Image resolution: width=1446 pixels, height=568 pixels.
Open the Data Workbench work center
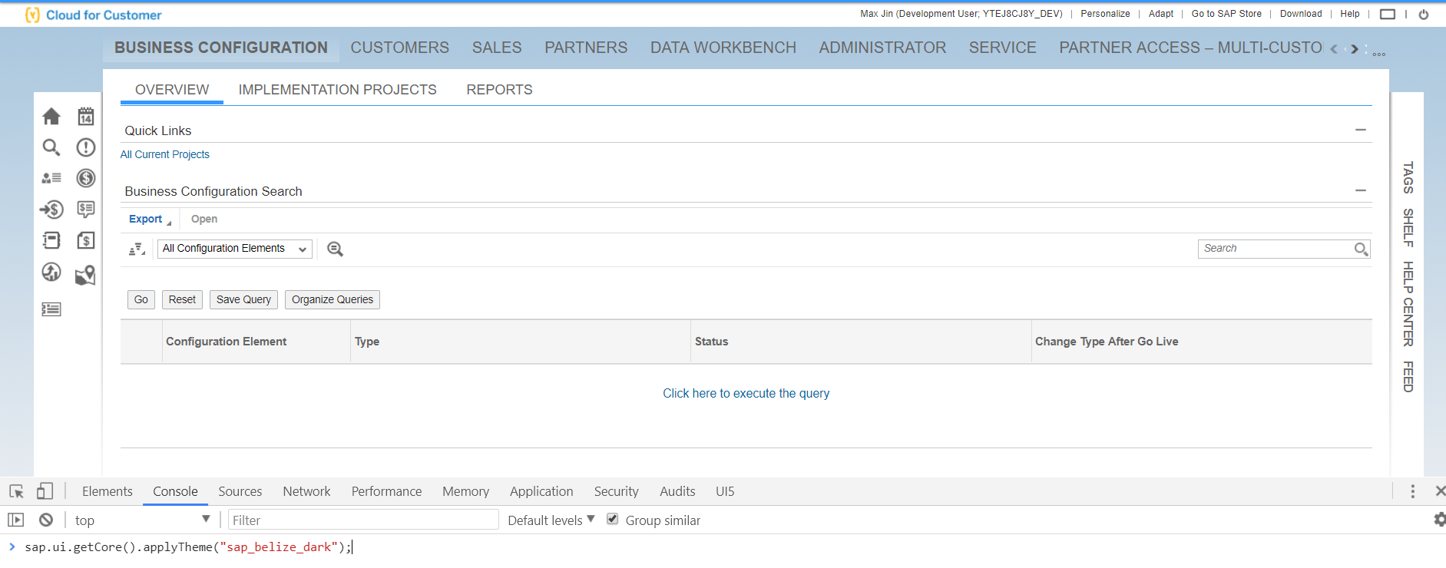[x=723, y=48]
